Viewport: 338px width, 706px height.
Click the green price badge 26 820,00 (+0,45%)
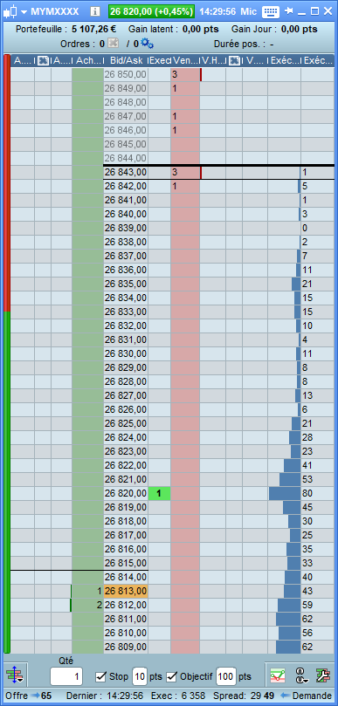pos(151,11)
